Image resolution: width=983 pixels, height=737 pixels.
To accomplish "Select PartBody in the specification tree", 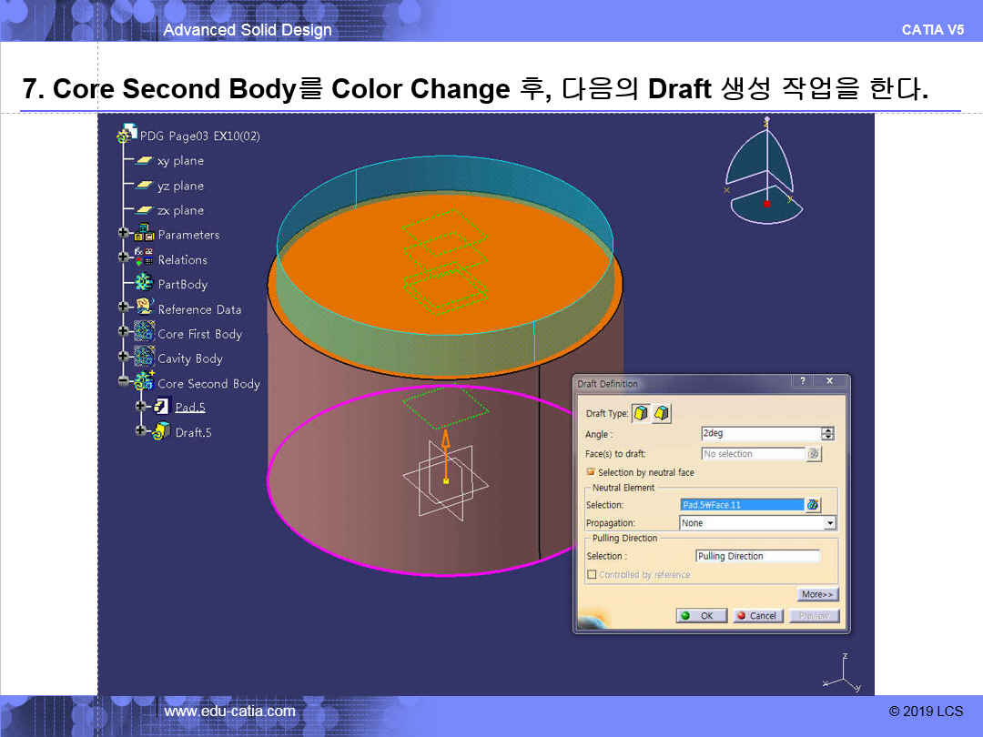I will 182,284.
